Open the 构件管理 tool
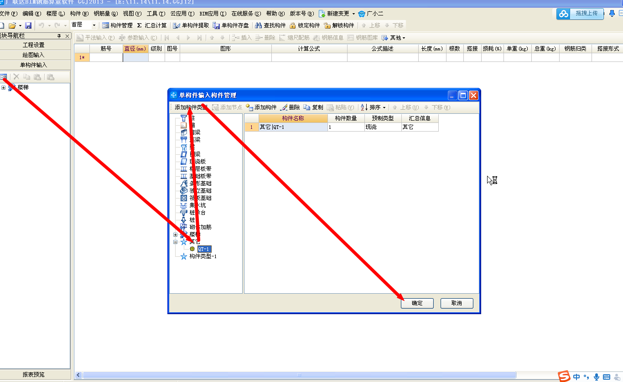This screenshot has width=623, height=382. click(x=117, y=25)
